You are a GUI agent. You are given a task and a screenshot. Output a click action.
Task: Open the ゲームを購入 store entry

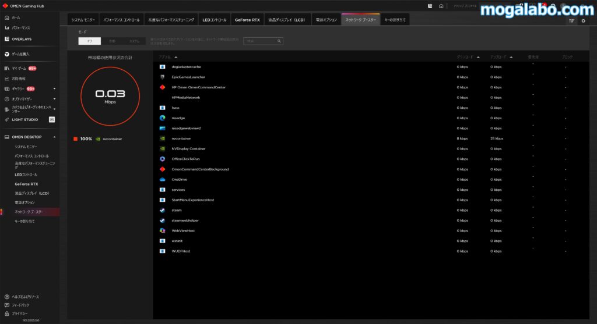20,54
